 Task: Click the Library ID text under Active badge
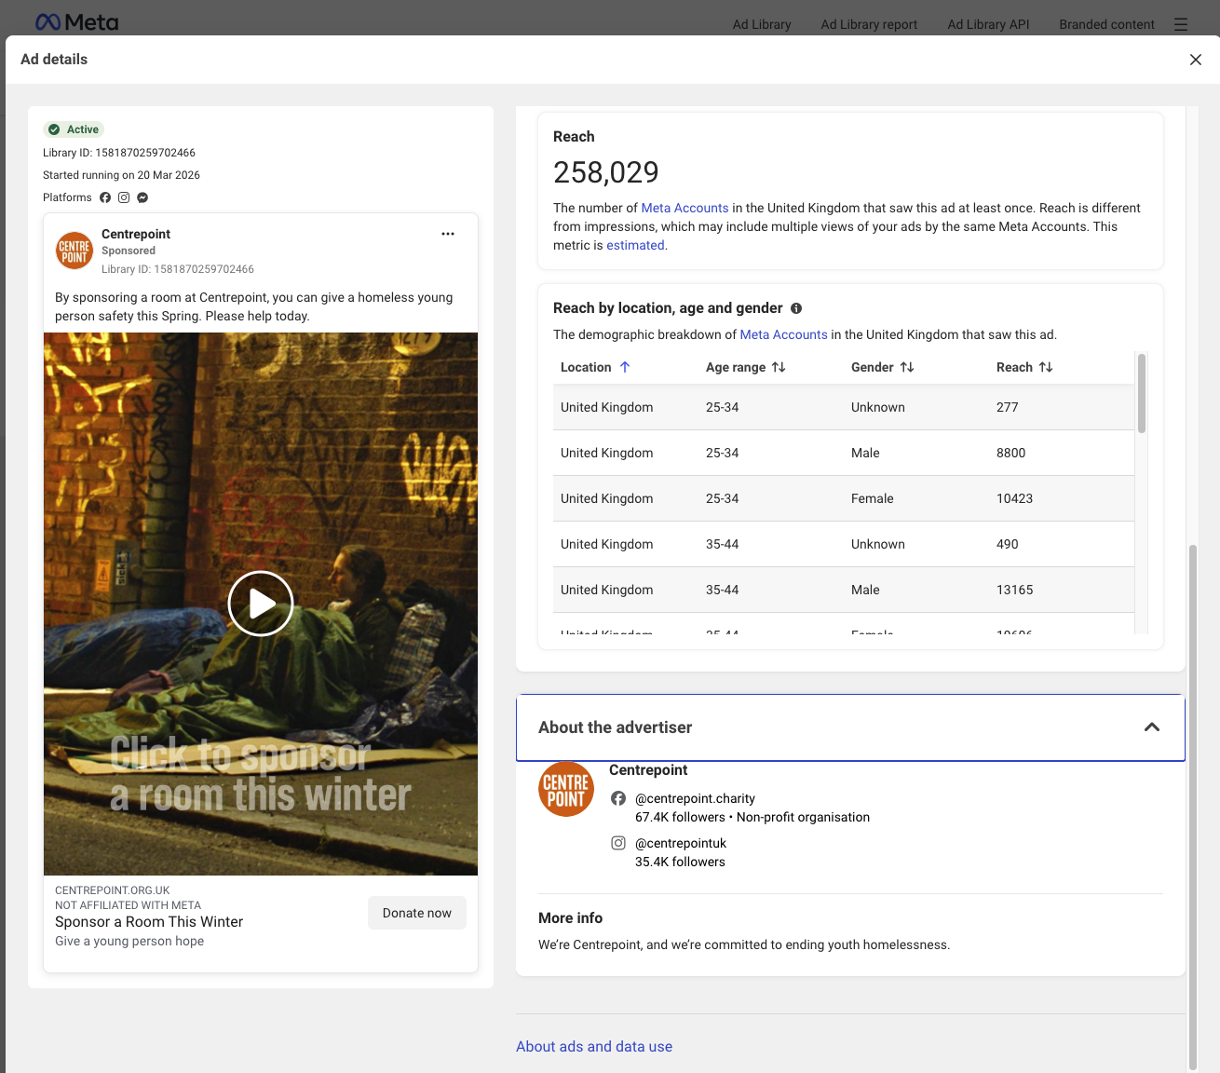[x=119, y=153]
